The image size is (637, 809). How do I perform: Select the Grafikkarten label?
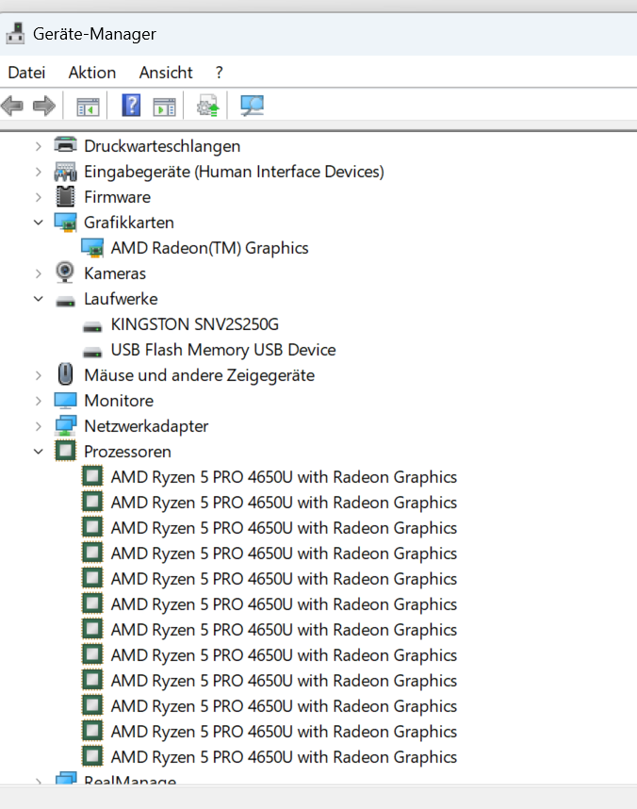point(129,223)
